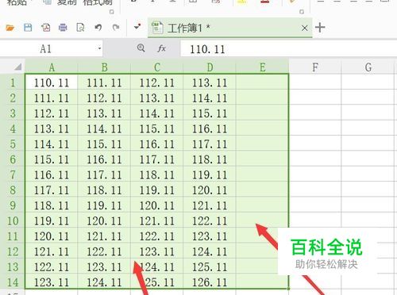Select row 5 header
397x295 pixels.
13,144
